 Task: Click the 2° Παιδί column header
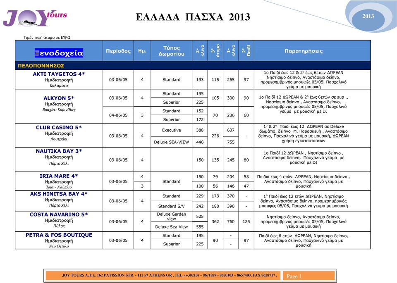pyautogui.click(x=246, y=50)
